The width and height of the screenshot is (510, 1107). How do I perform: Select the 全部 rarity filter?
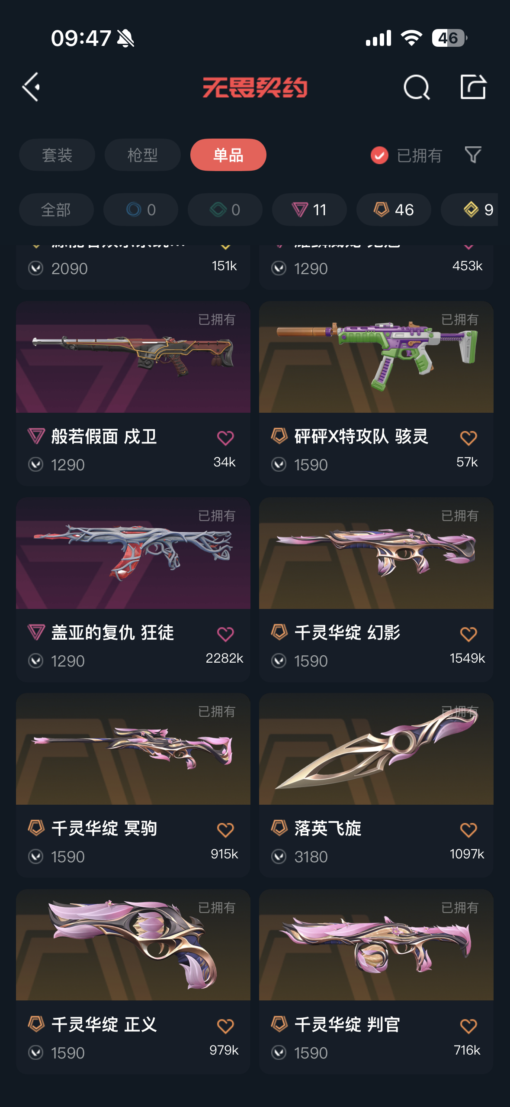(56, 210)
